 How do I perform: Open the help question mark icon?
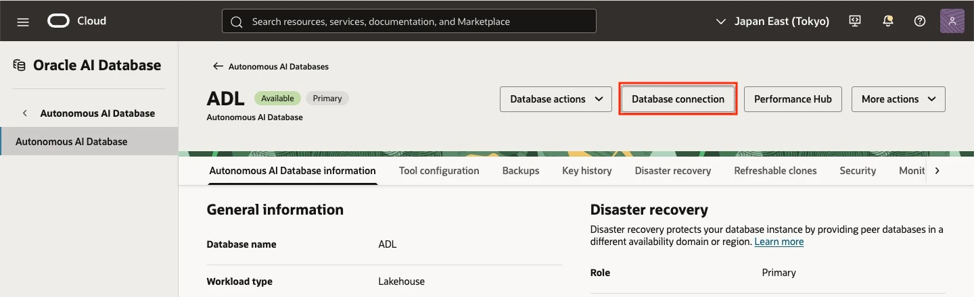point(920,21)
